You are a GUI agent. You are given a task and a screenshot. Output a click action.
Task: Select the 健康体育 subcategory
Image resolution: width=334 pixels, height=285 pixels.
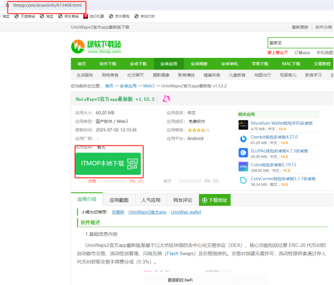[212, 75]
